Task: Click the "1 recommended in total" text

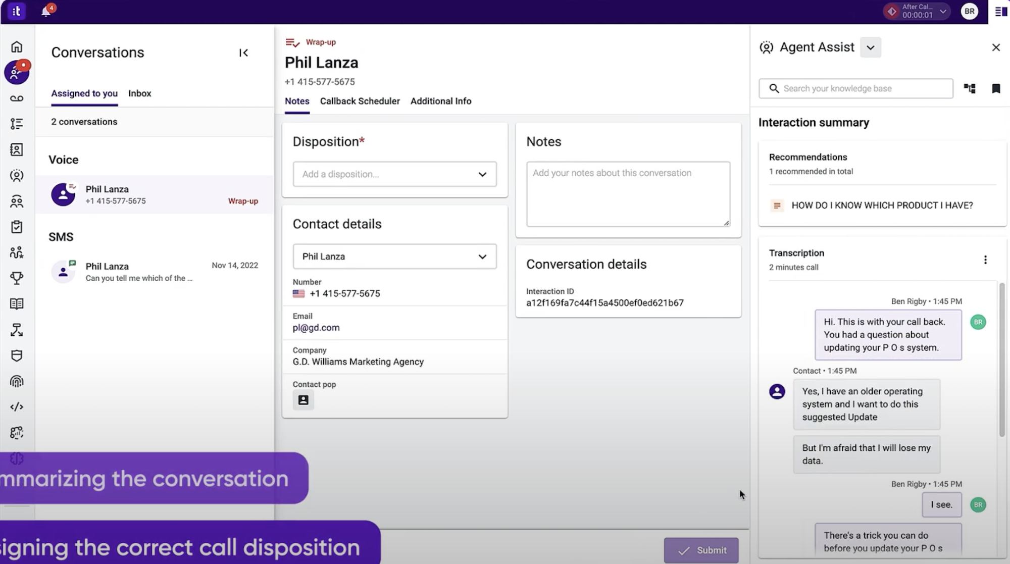Action: 811,172
